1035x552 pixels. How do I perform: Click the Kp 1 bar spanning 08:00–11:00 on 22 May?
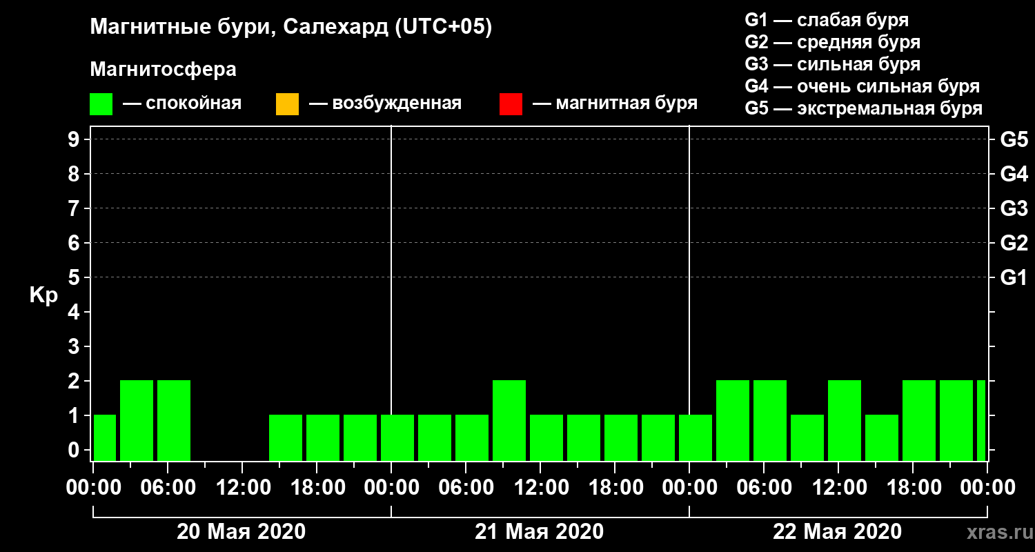click(x=807, y=437)
